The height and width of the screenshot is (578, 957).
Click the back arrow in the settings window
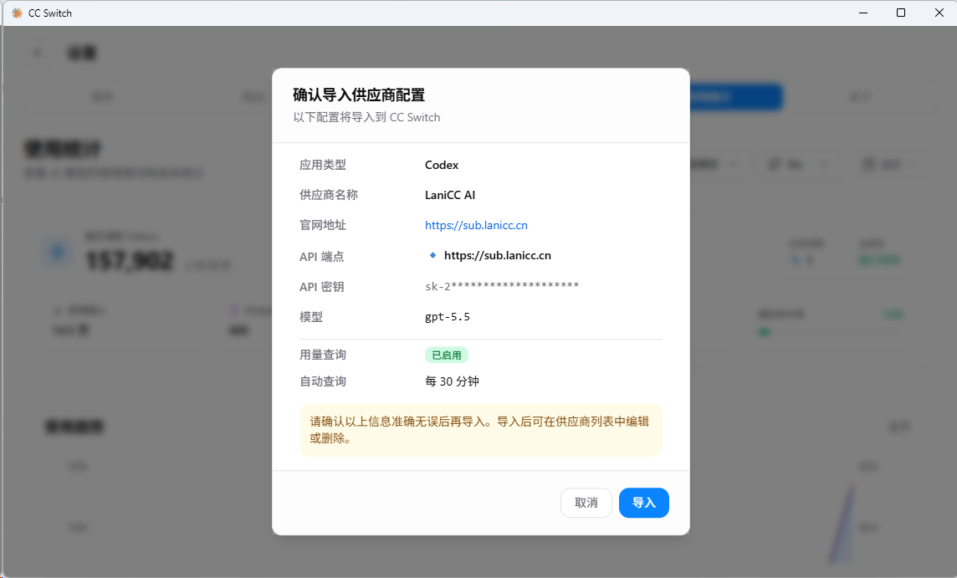pyautogui.click(x=38, y=53)
